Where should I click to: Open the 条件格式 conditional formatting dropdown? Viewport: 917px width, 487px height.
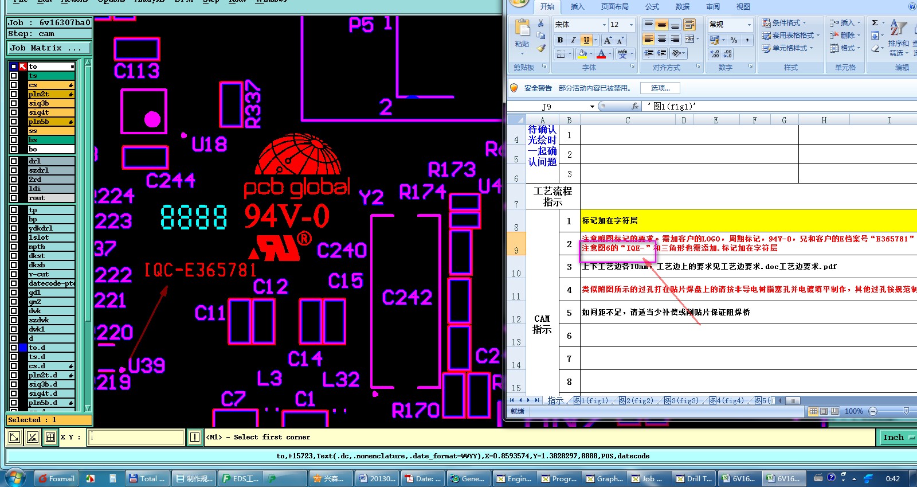[x=784, y=23]
